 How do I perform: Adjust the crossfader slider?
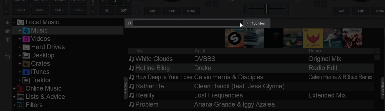pos(266,9)
